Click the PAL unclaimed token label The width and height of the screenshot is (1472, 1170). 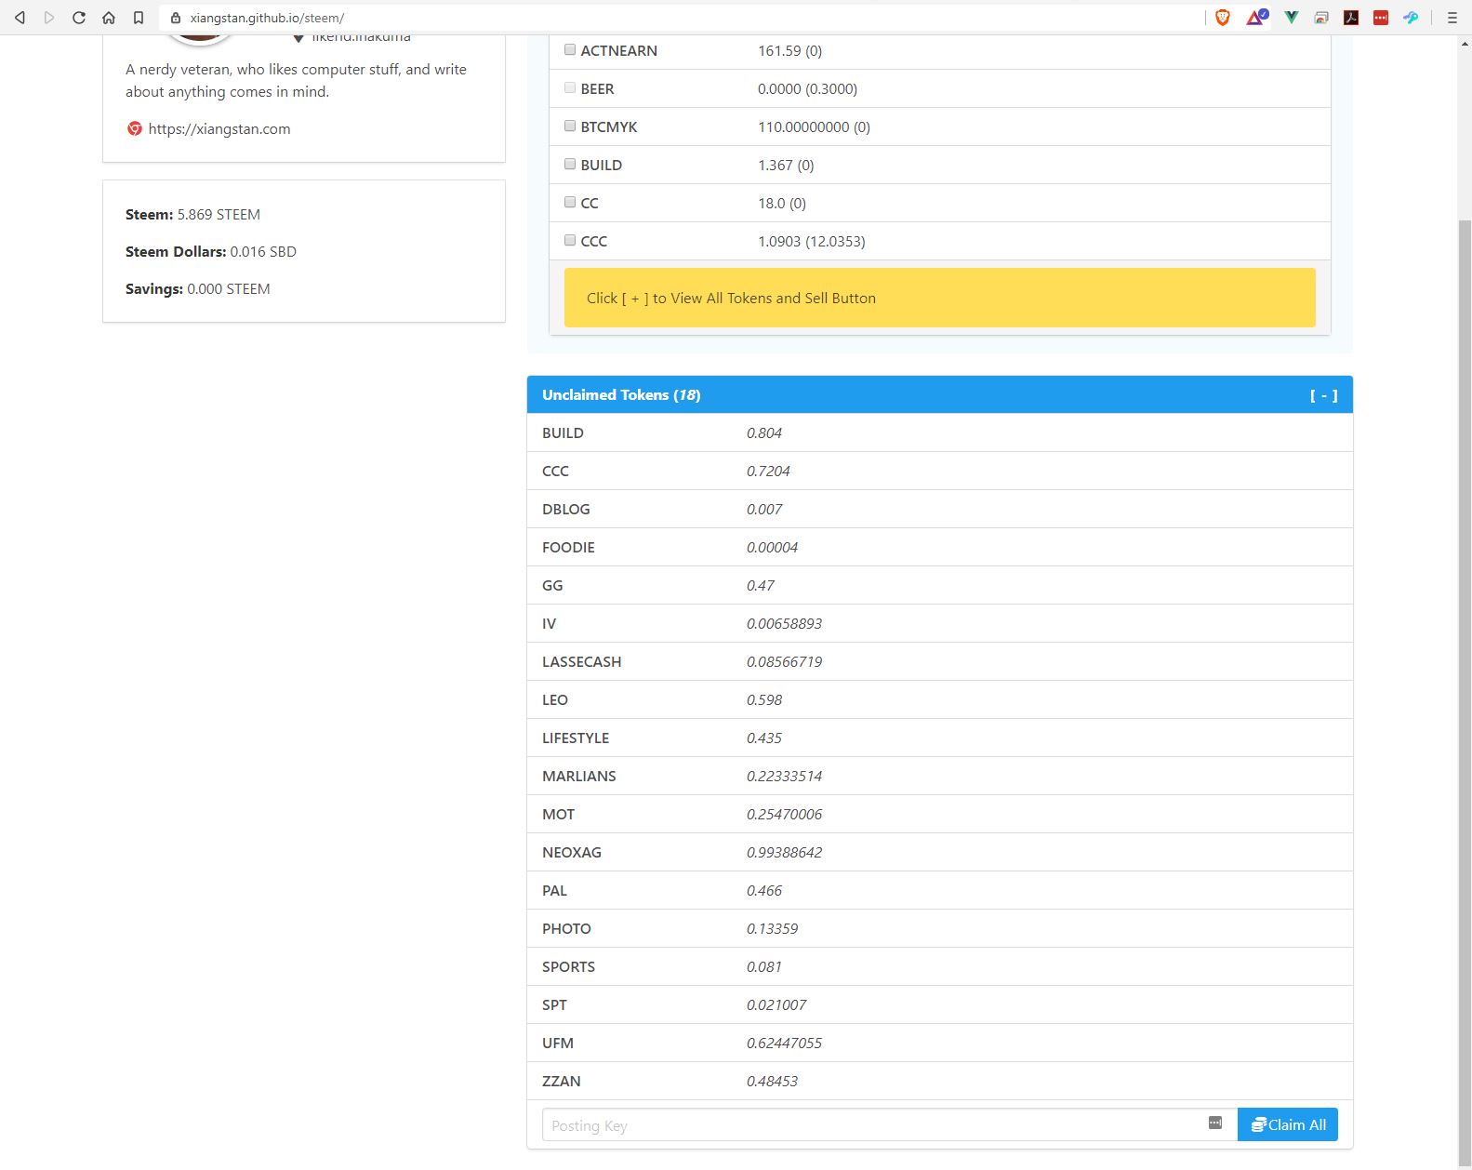[554, 890]
